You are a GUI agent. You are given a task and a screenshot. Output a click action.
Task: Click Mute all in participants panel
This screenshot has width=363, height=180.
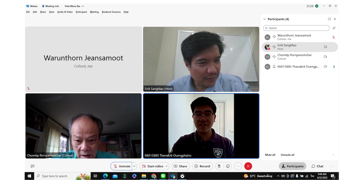(270, 155)
